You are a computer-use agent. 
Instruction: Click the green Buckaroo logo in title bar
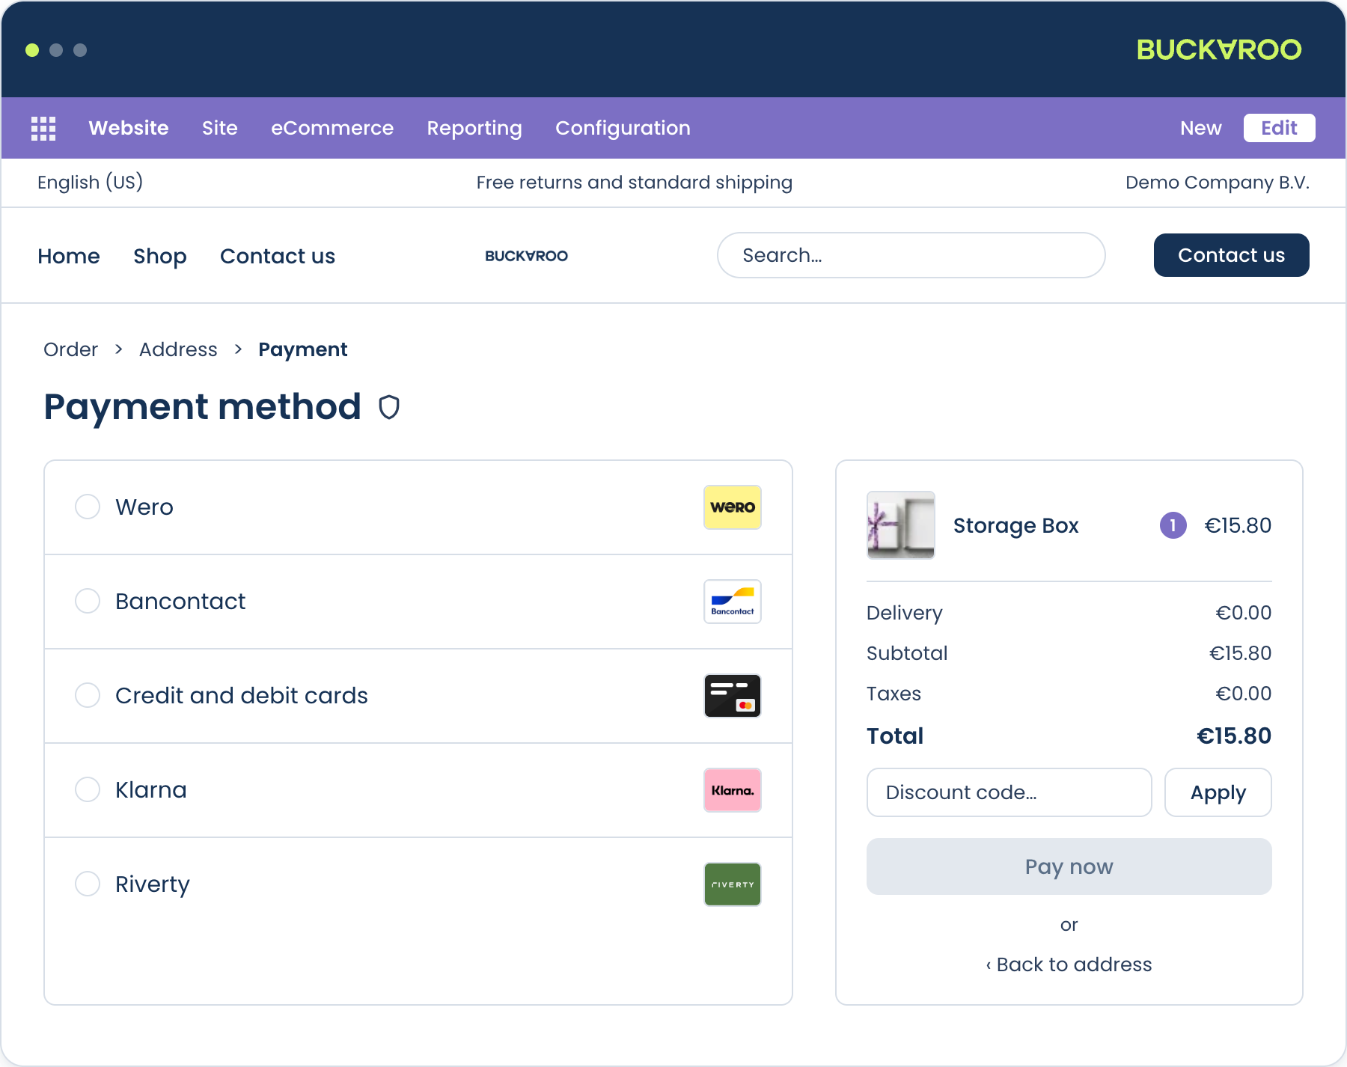1219,49
